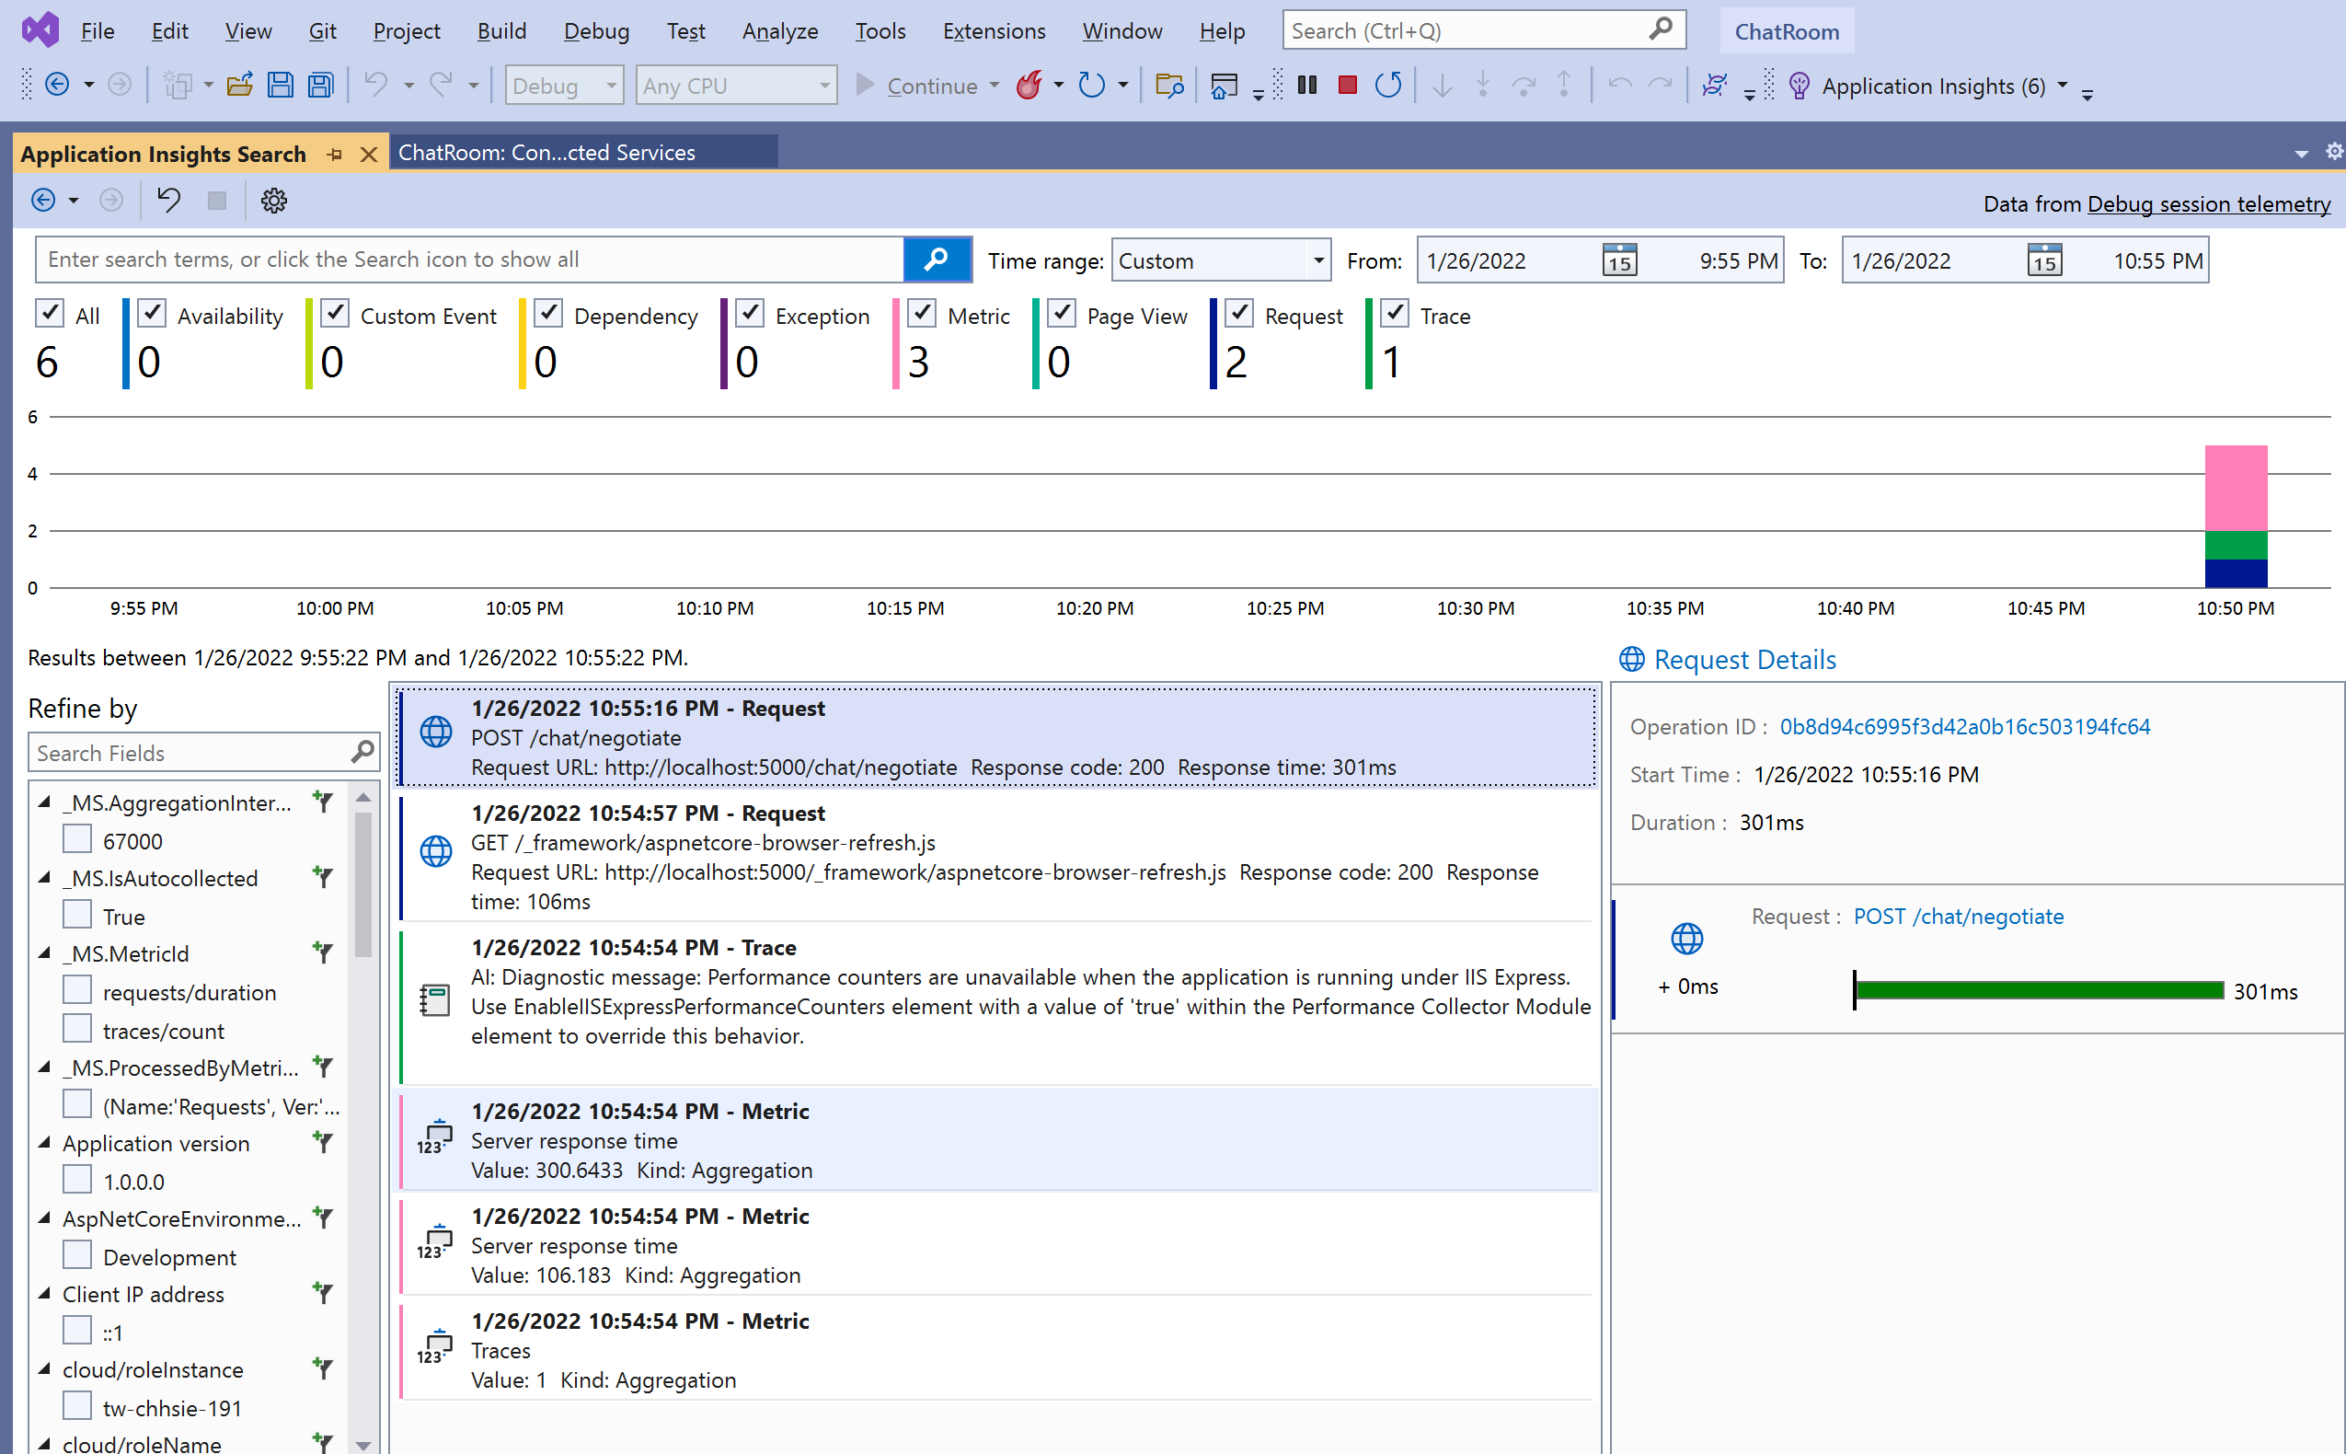Click the Operation ID hyperlink
2346x1454 pixels.
click(1964, 727)
